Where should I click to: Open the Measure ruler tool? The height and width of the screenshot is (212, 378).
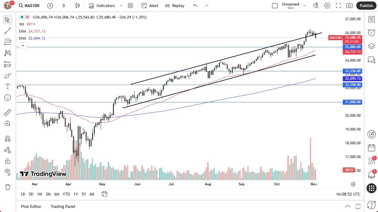tap(7, 112)
